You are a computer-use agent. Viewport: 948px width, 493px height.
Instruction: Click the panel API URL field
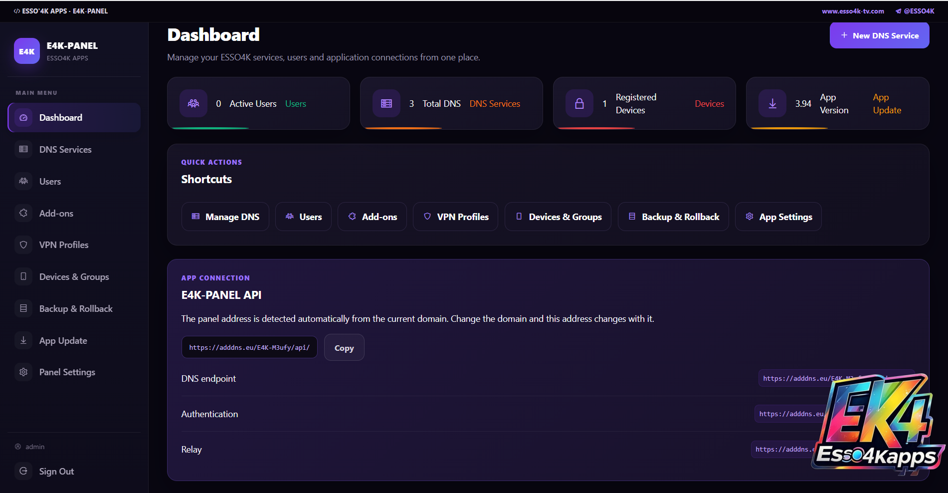(249, 347)
